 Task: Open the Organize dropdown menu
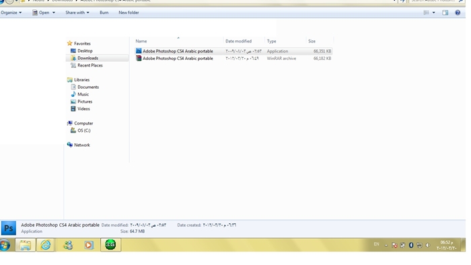click(11, 13)
